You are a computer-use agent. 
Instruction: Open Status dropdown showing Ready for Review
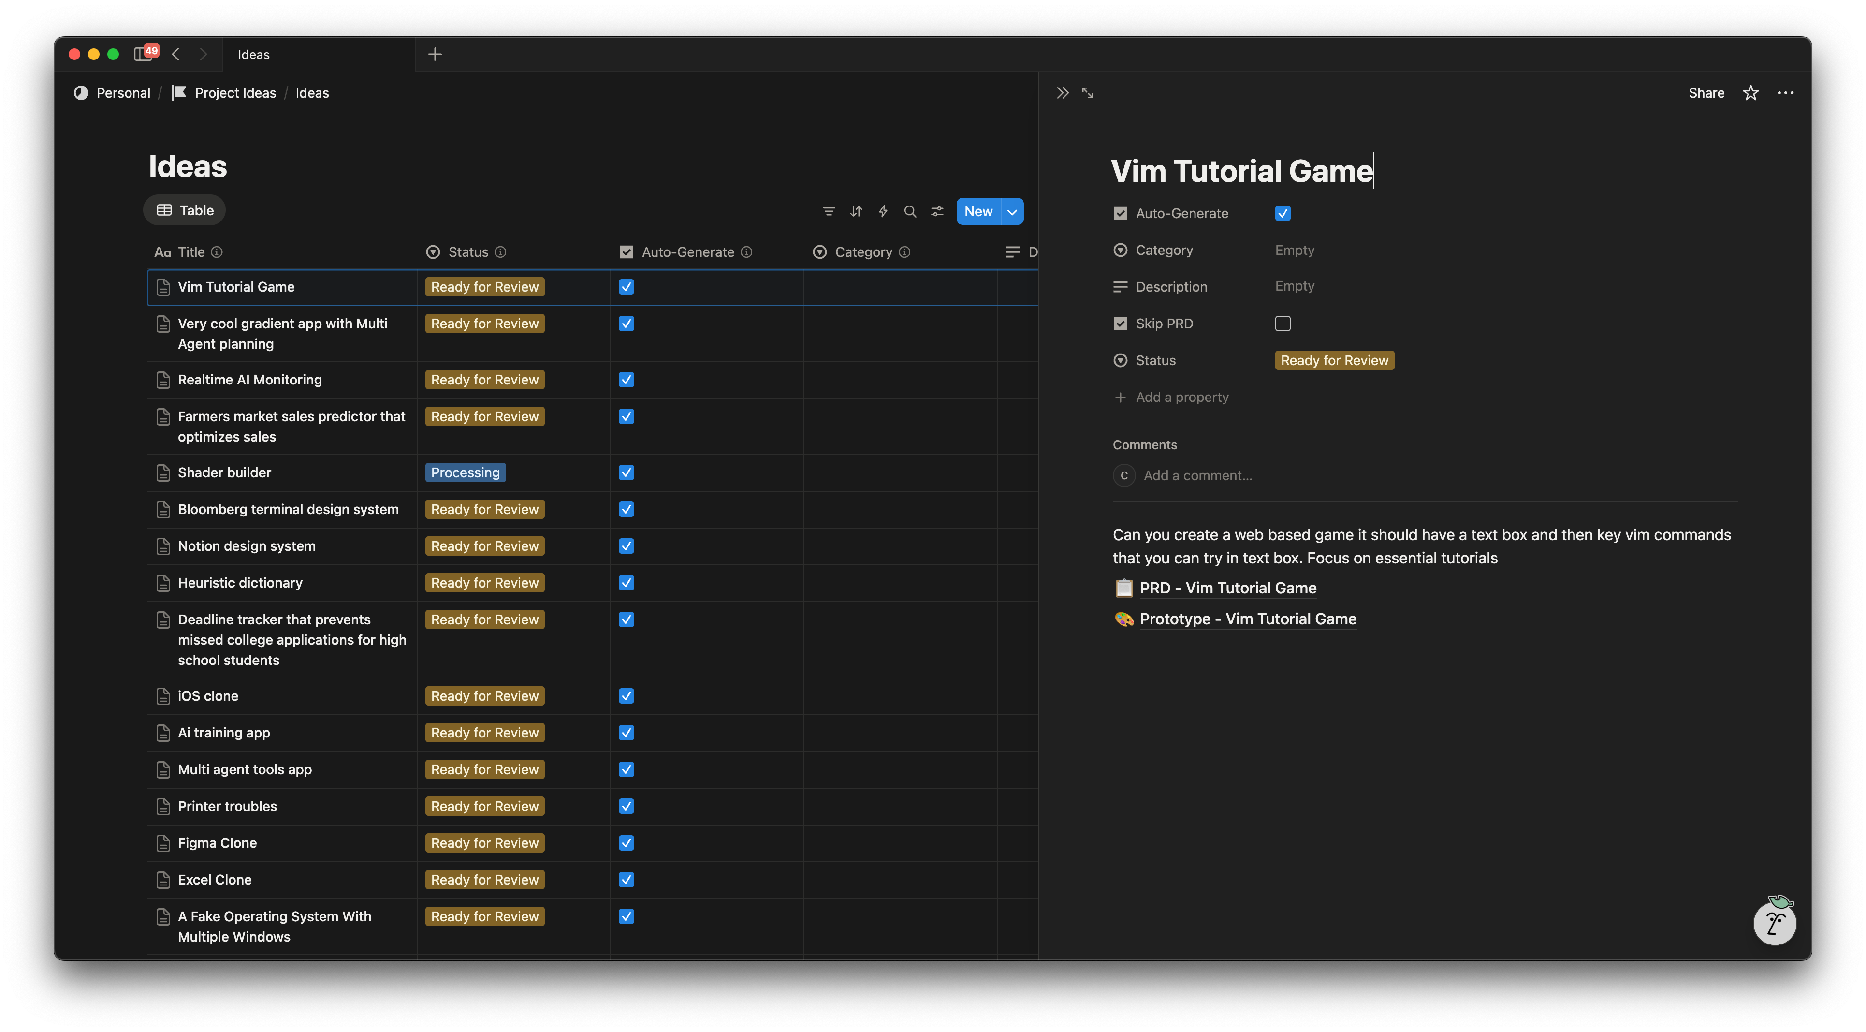click(1334, 360)
